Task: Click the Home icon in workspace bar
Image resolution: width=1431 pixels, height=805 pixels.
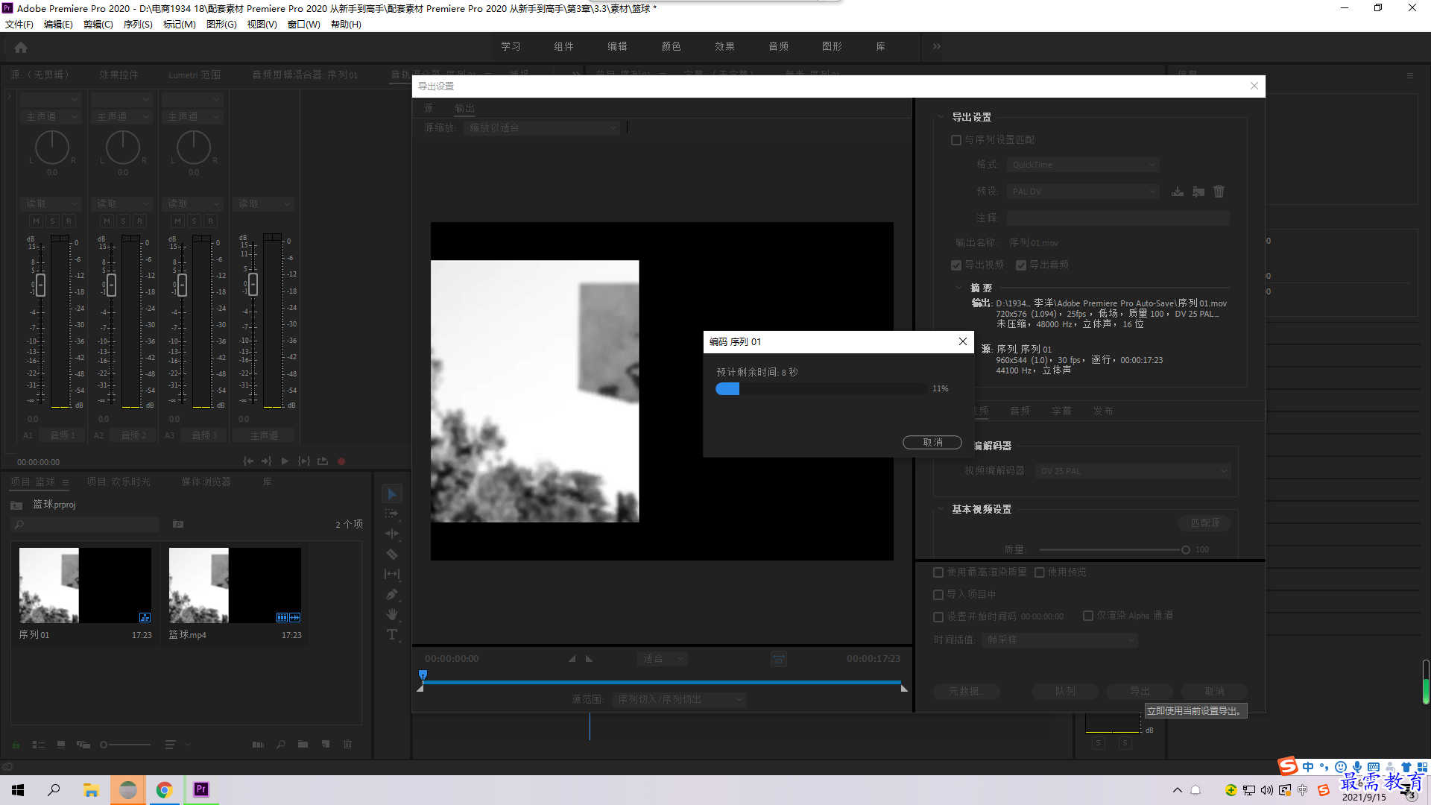Action: [x=21, y=47]
